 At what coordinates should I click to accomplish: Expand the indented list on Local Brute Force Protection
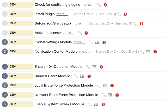pyautogui.click(x=105, y=86)
